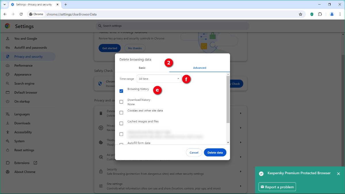
Task: Click the Search engine magnifier icon
Action: [x=8, y=83]
